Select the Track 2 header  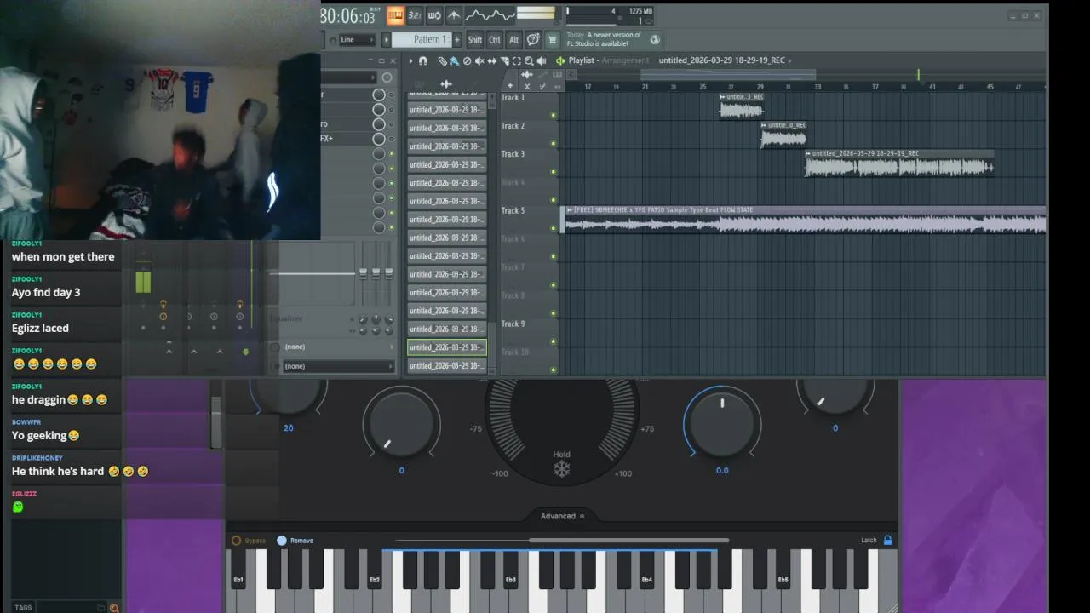click(529, 135)
